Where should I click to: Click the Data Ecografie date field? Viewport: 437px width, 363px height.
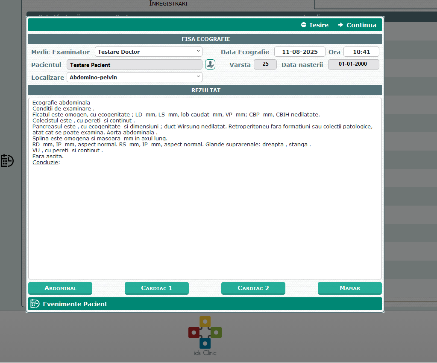(x=300, y=52)
